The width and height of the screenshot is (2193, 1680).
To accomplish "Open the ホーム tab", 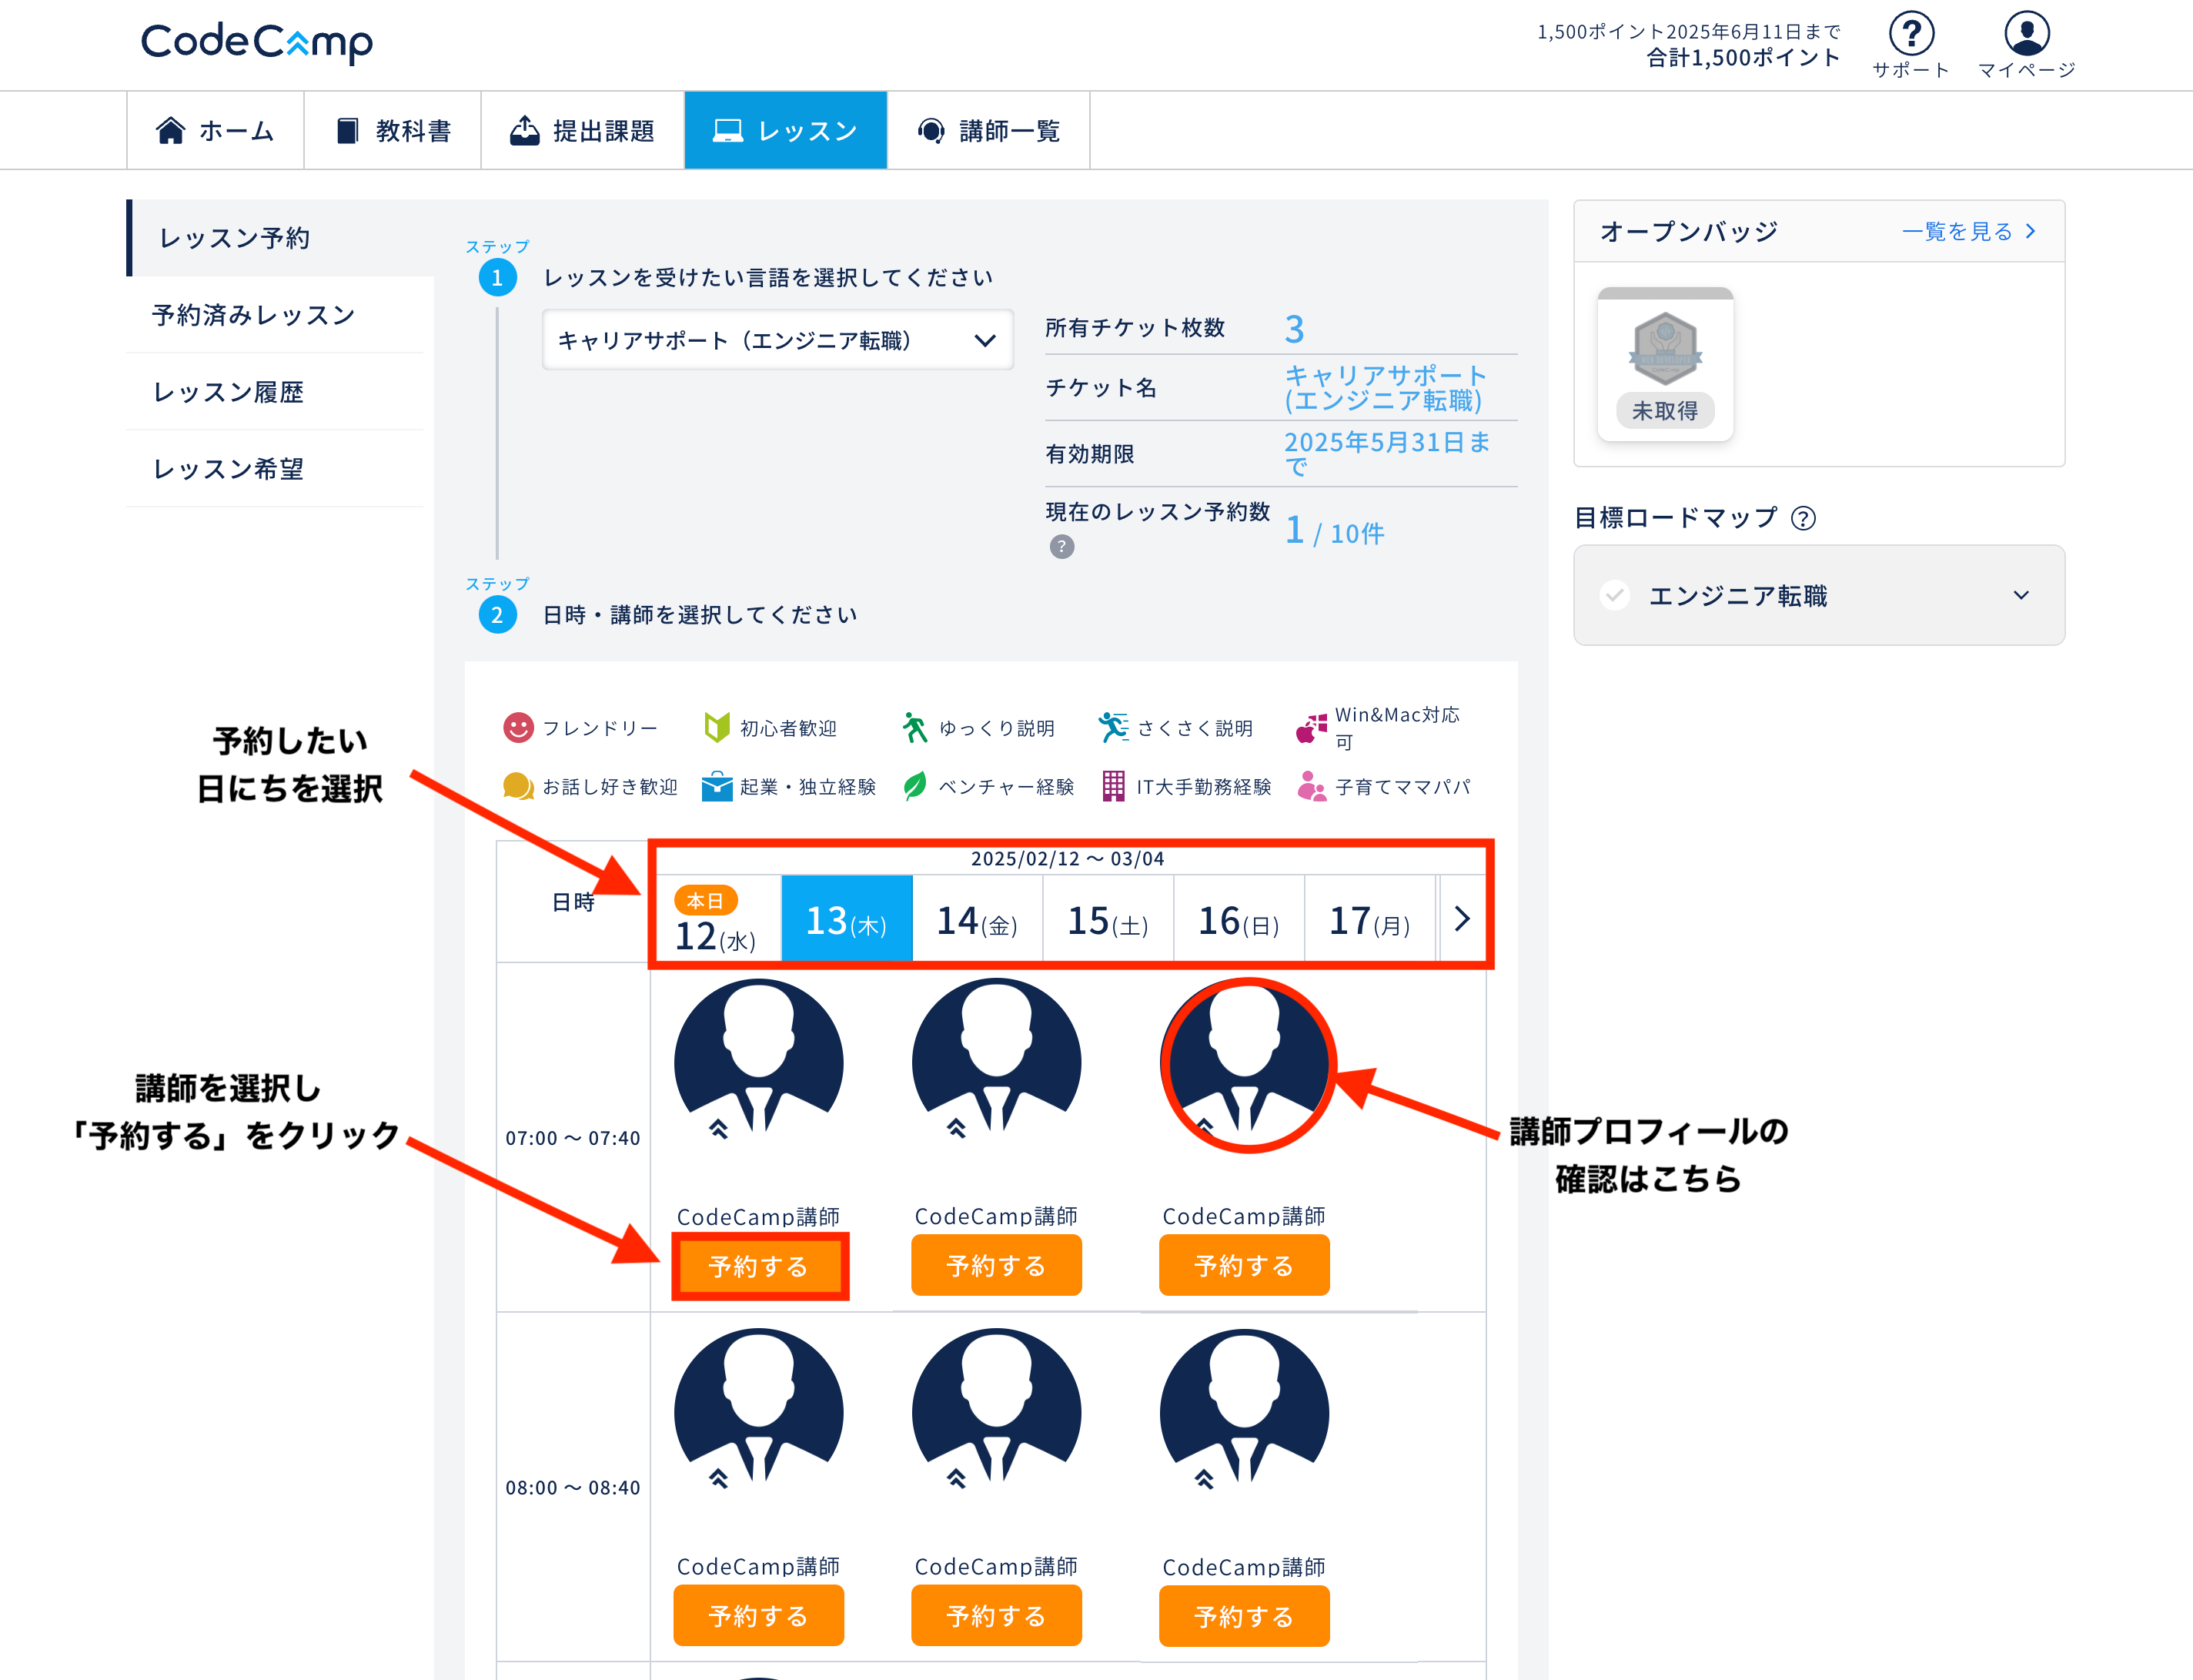I will [x=215, y=130].
